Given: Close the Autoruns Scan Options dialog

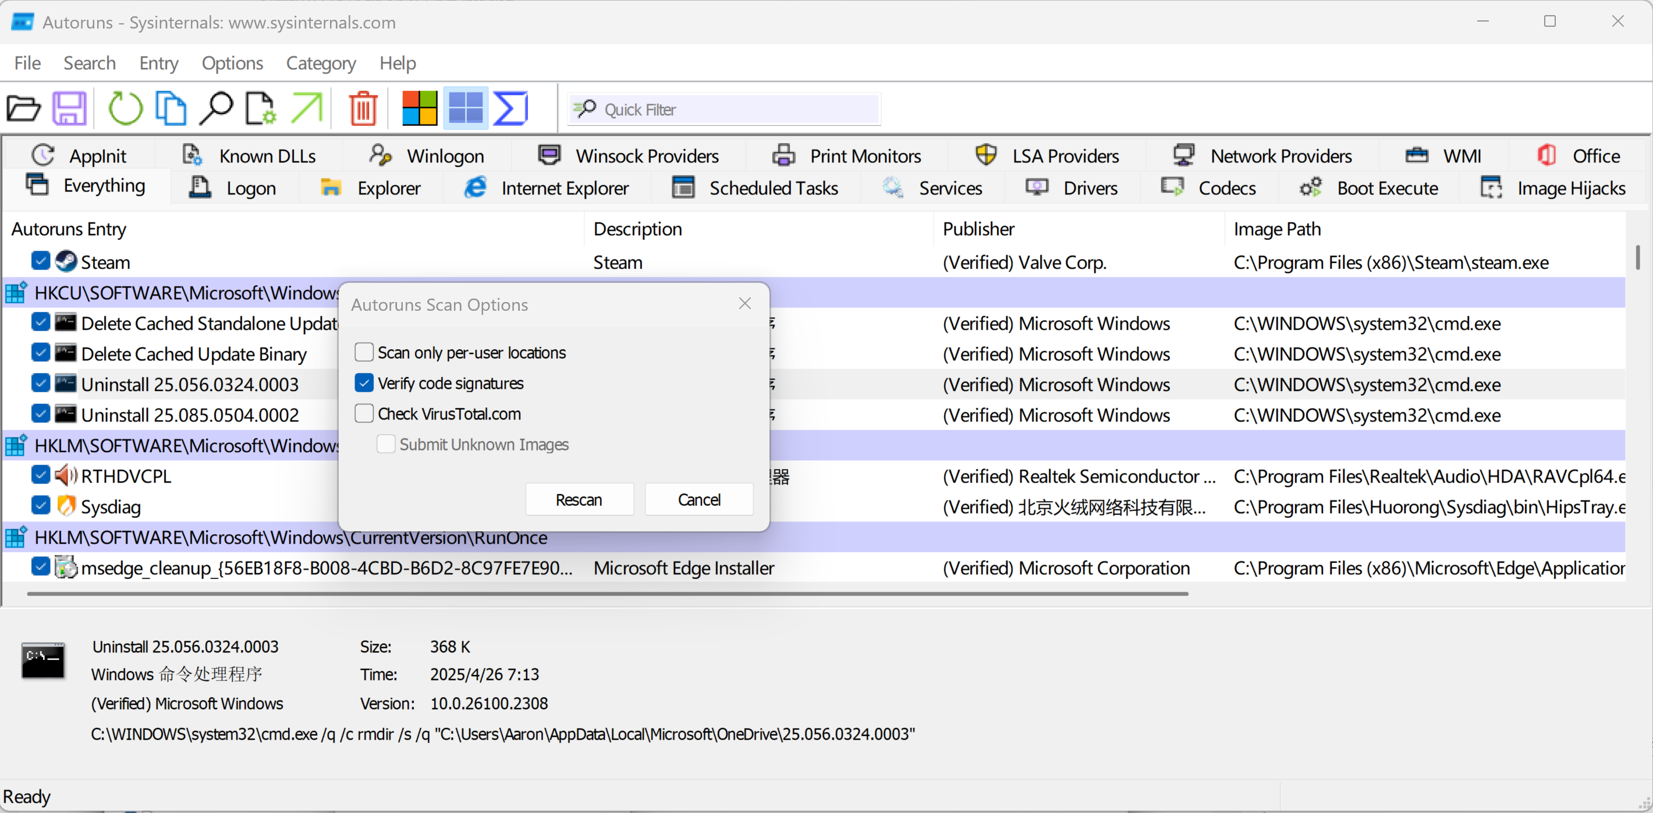Looking at the screenshot, I should click(x=744, y=304).
